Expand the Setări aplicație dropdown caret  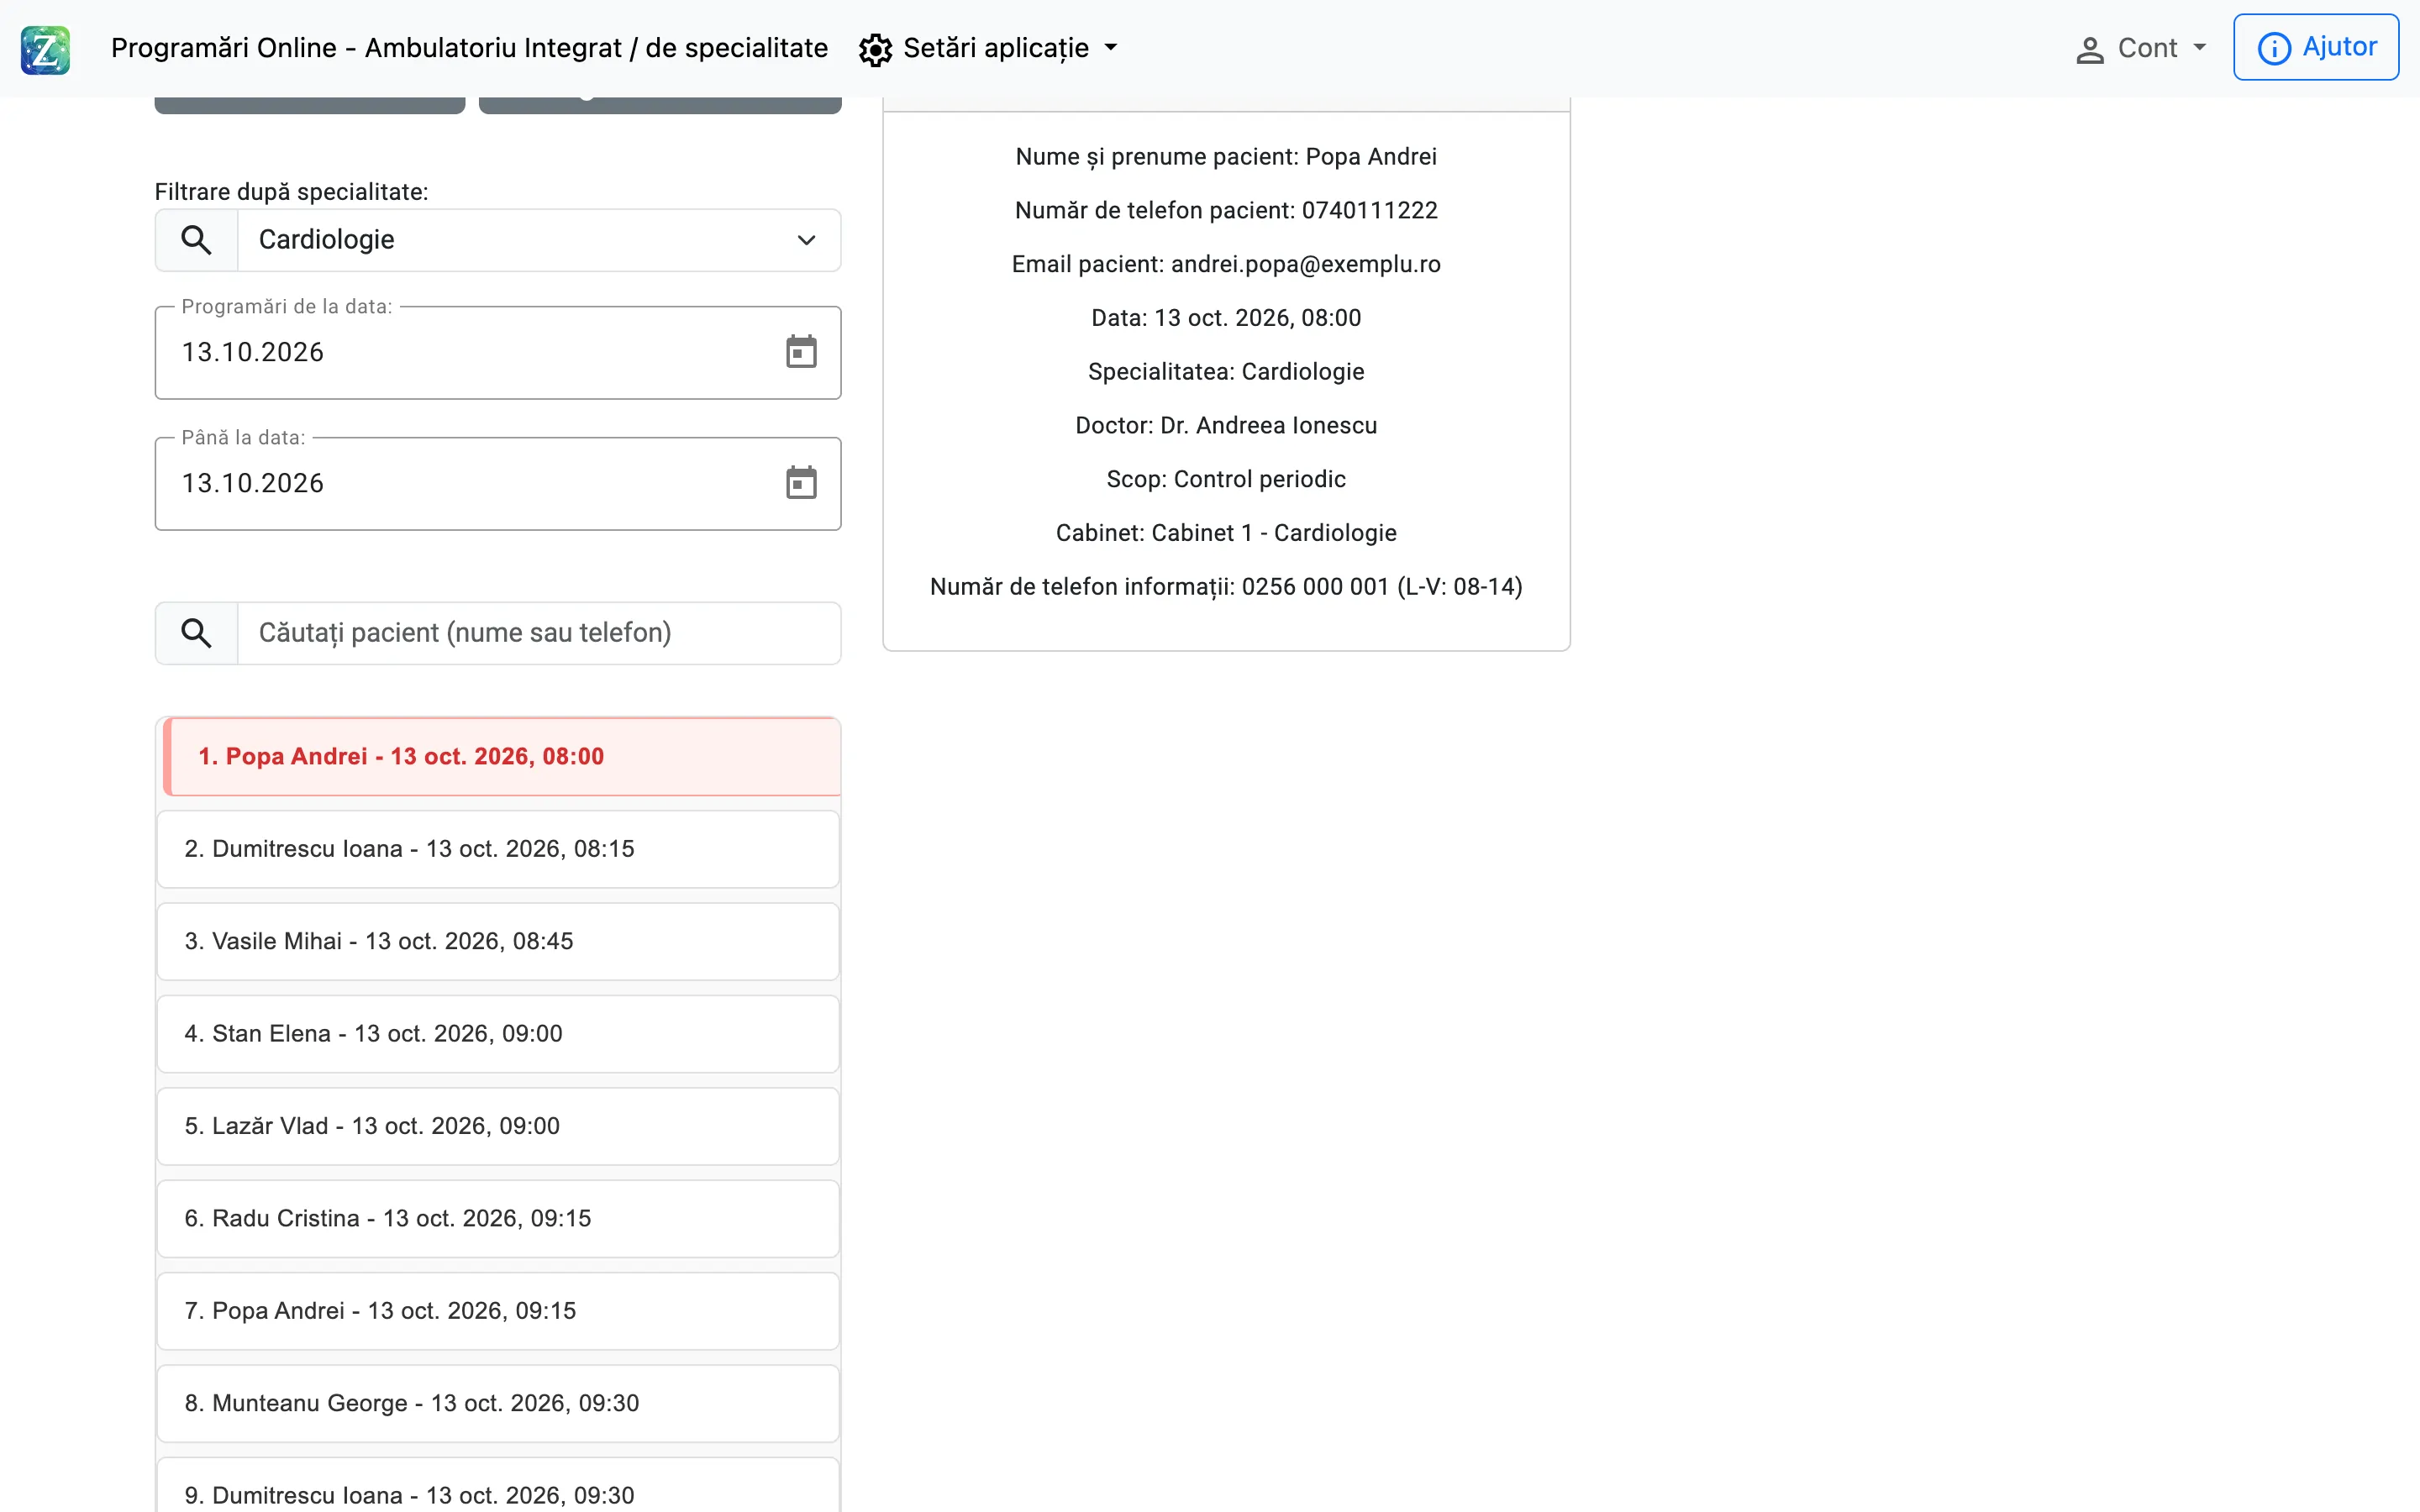(x=1110, y=48)
